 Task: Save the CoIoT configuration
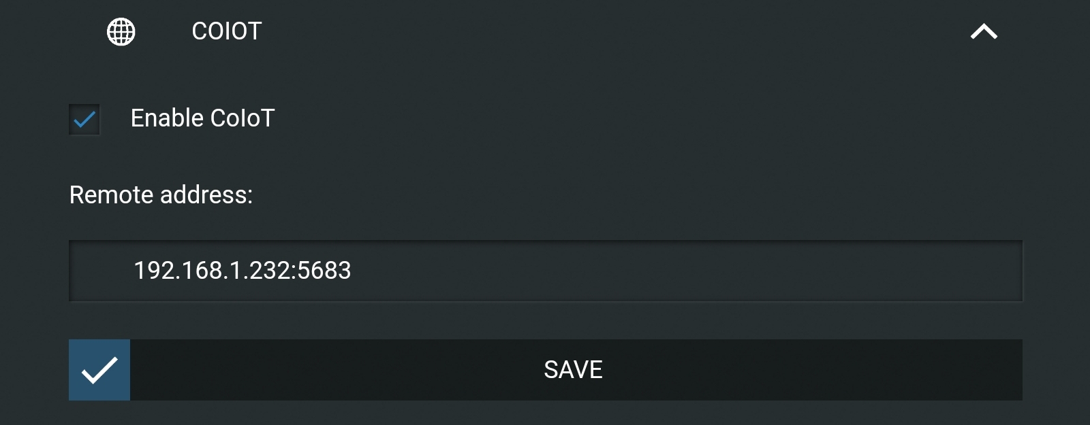tap(572, 370)
